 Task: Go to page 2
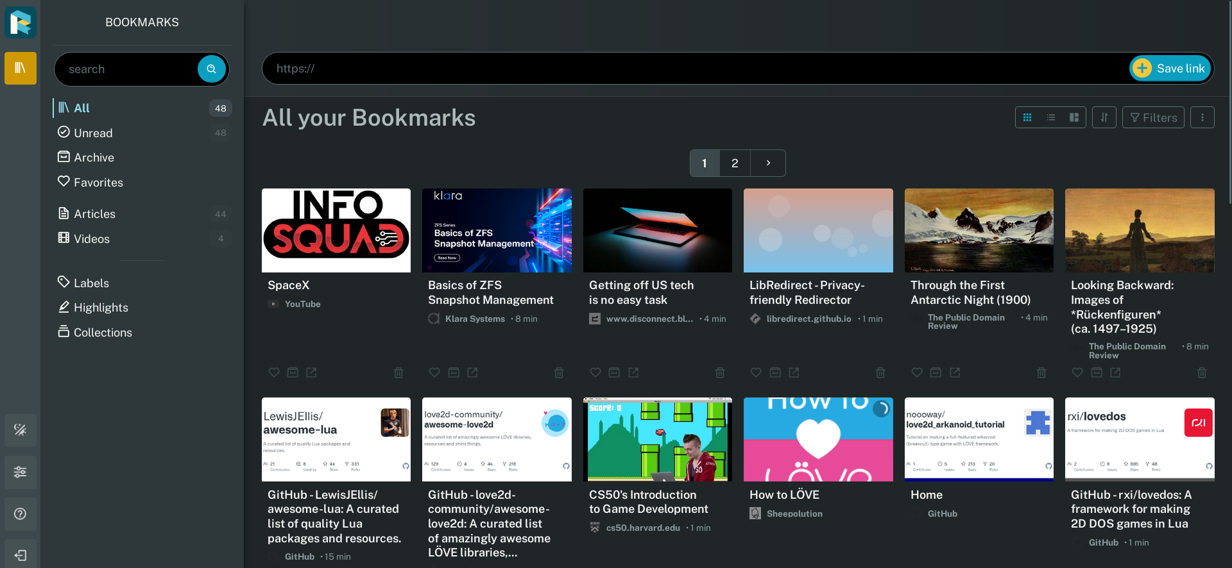click(735, 163)
